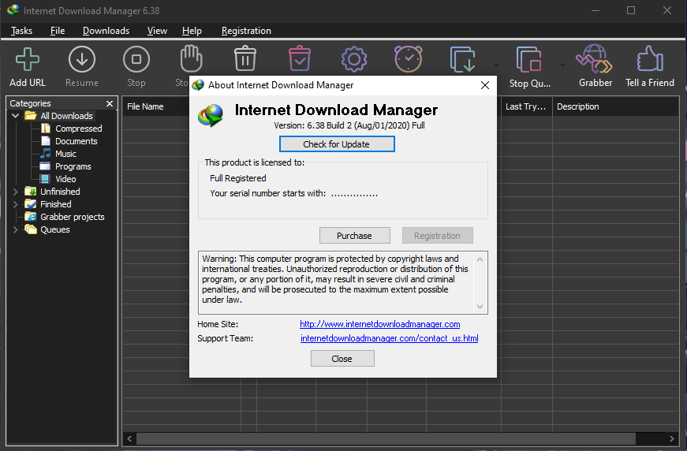
Task: Select the Finished category
Action: [56, 204]
